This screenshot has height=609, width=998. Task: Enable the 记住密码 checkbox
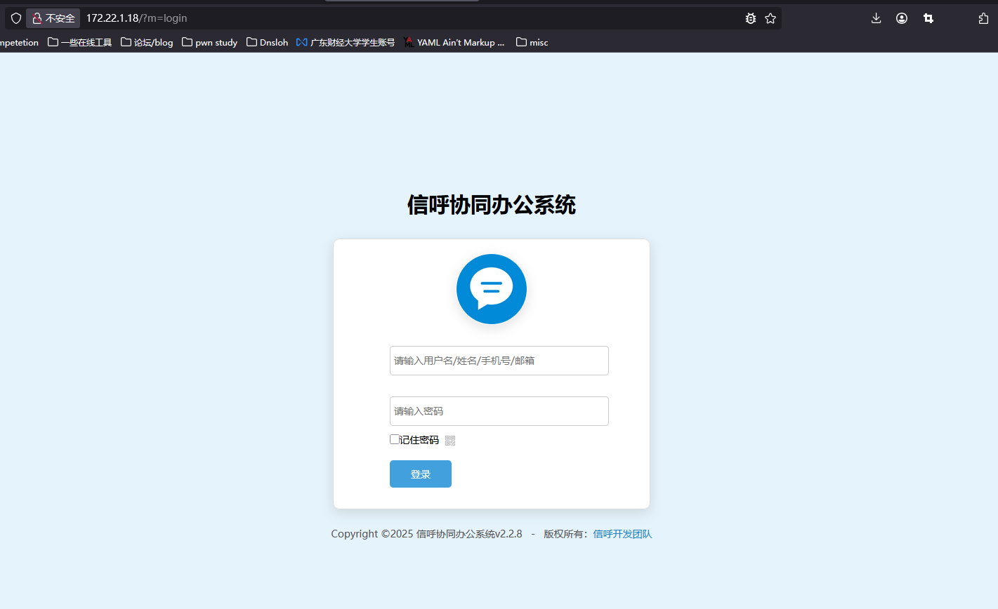[395, 439]
